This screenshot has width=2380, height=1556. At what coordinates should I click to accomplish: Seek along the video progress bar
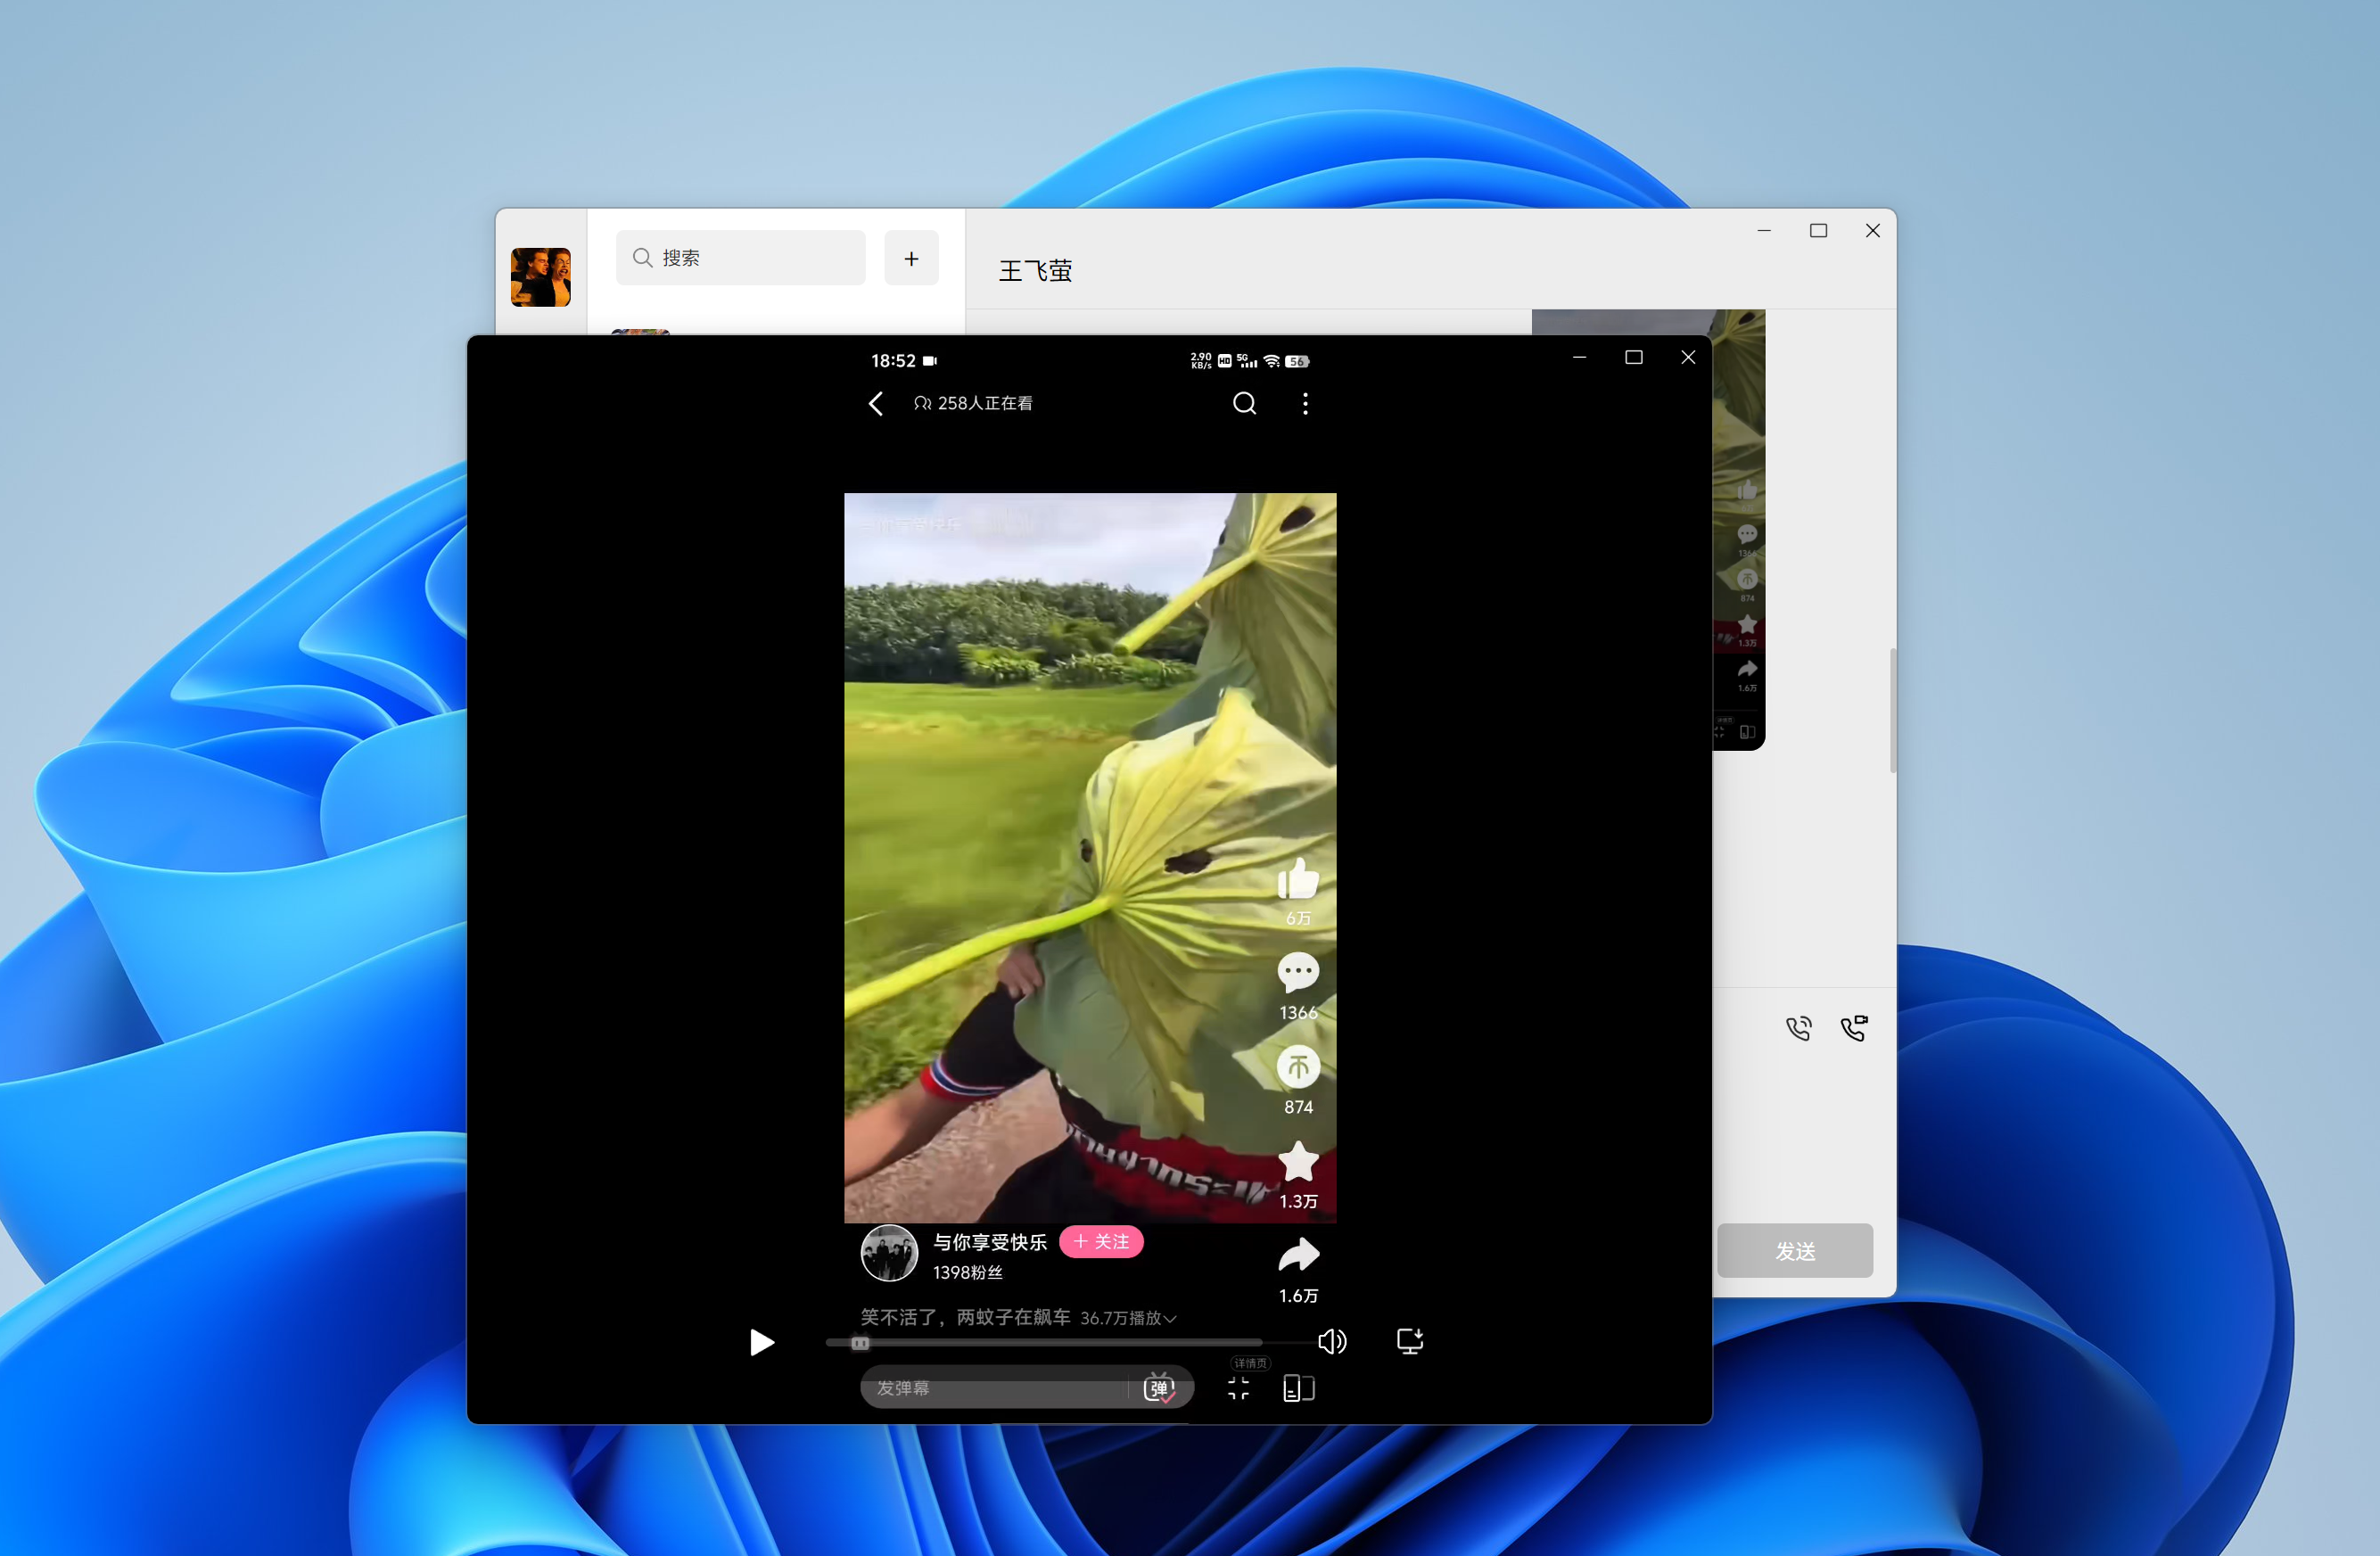coord(1044,1343)
